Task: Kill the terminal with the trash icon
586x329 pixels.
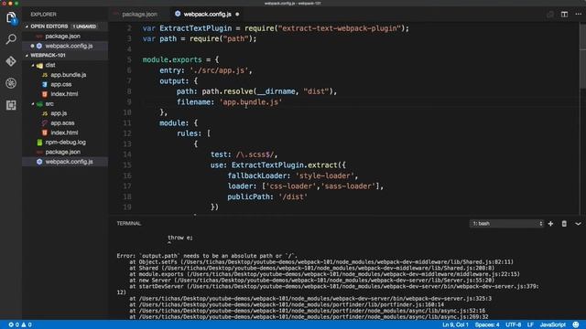Action: click(x=564, y=223)
